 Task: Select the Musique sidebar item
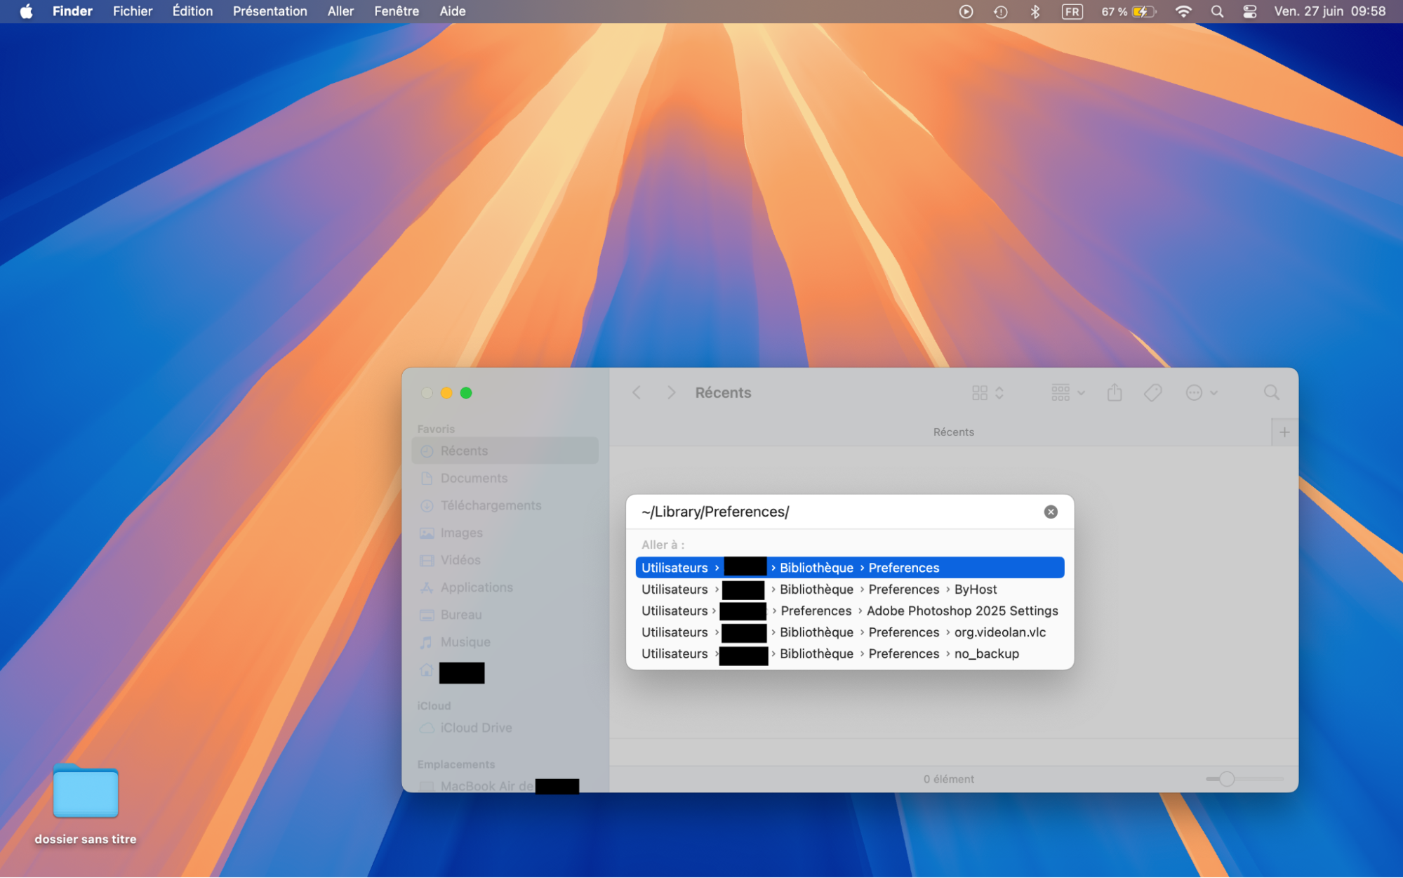coord(465,641)
